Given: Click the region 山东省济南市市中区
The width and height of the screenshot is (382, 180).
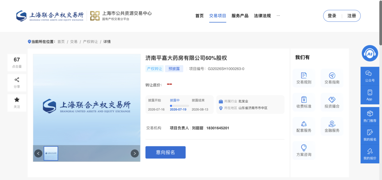Looking at the screenshot, I should [x=253, y=108].
